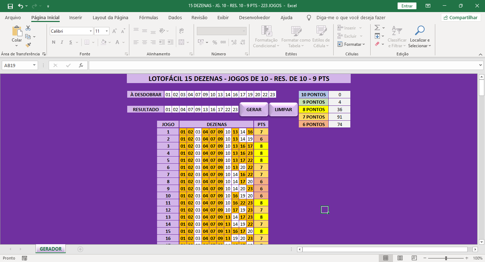Align text left in Alinhamento group
The image size is (485, 262).
(x=136, y=42)
